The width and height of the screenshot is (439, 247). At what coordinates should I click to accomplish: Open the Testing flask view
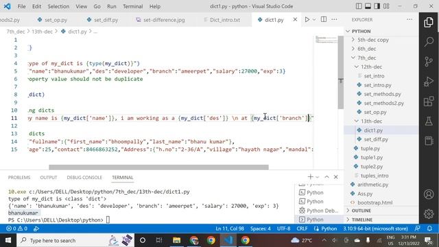click(x=429, y=121)
